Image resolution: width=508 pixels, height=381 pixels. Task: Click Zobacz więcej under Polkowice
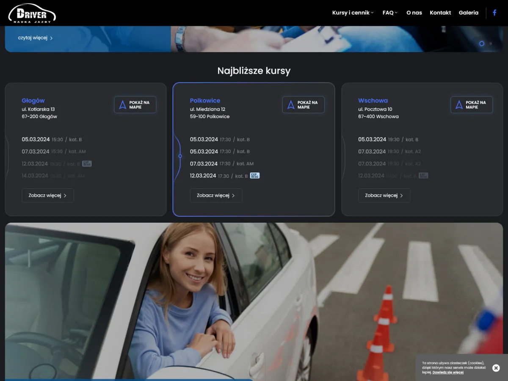tap(216, 196)
